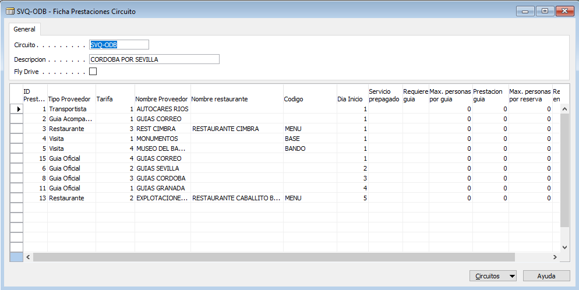579x290 pixels.
Task: Toggle the Fly Drive checkbox
Action: tap(93, 72)
